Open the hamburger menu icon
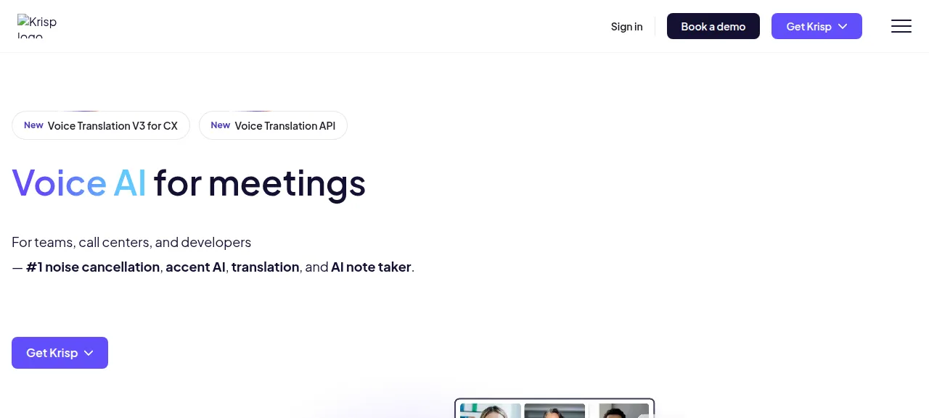The width and height of the screenshot is (929, 418). pyautogui.click(x=901, y=26)
